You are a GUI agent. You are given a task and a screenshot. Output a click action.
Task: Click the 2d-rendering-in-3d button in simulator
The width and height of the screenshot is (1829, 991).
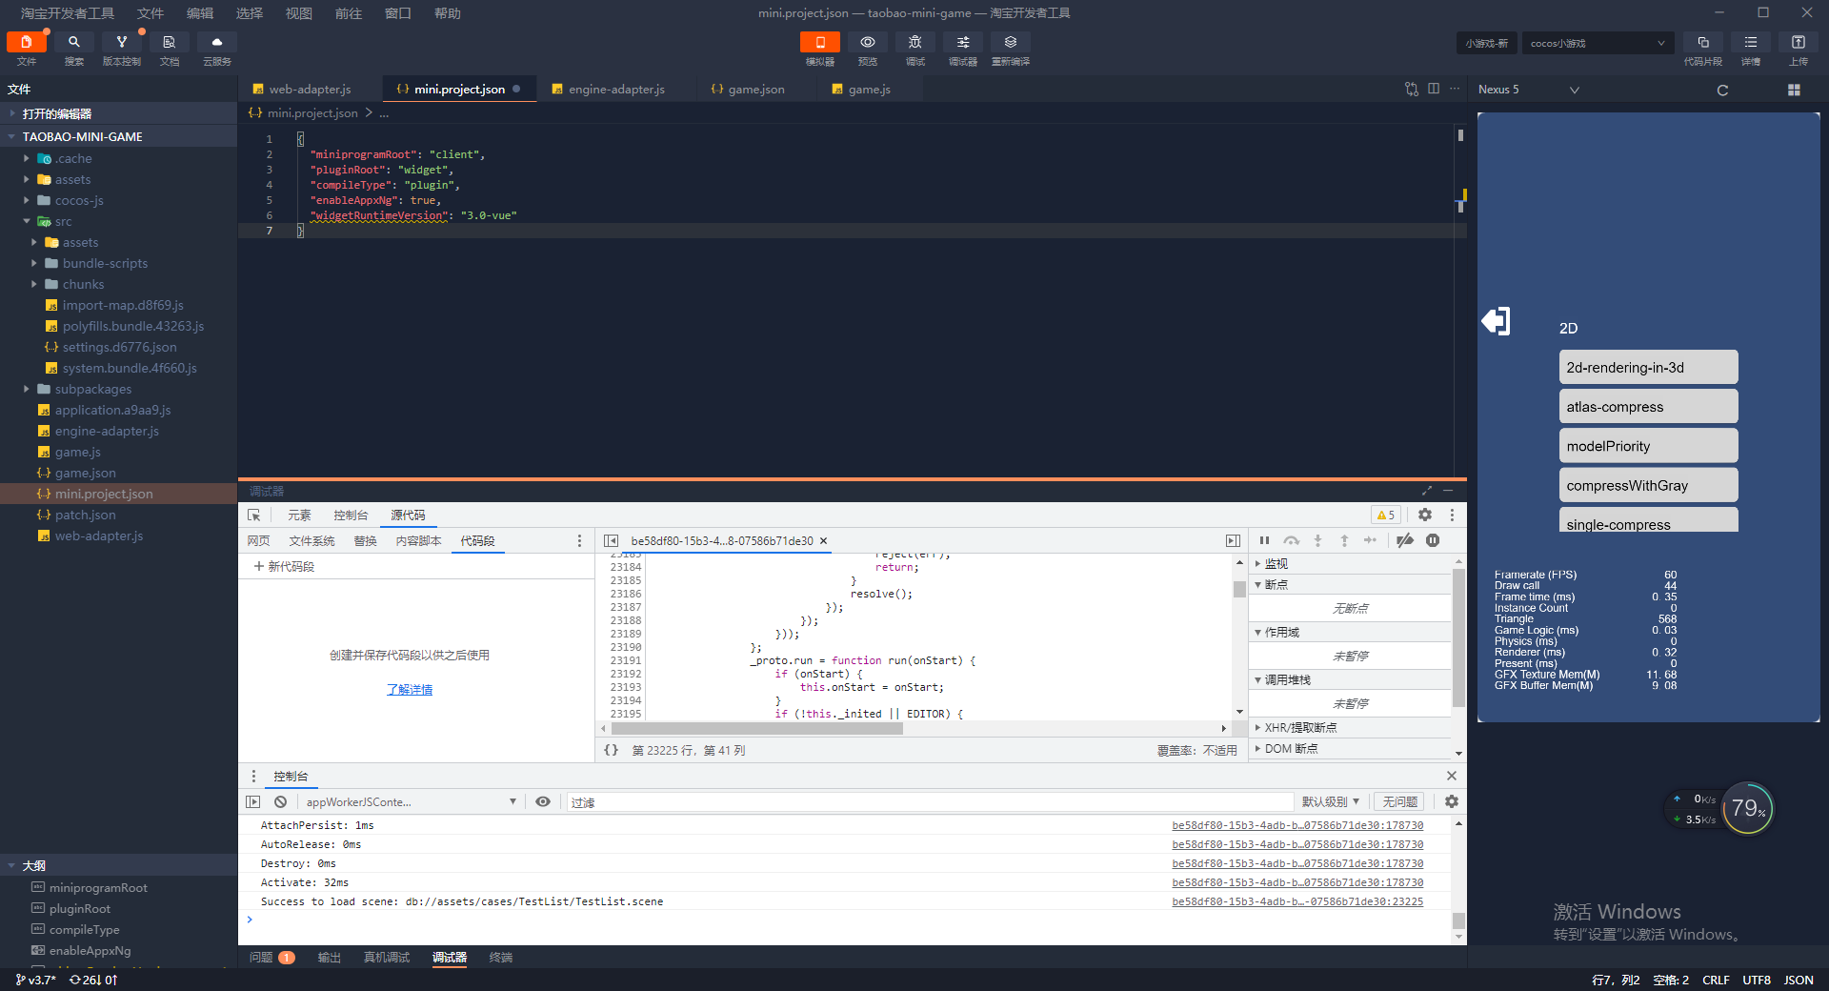(x=1648, y=368)
